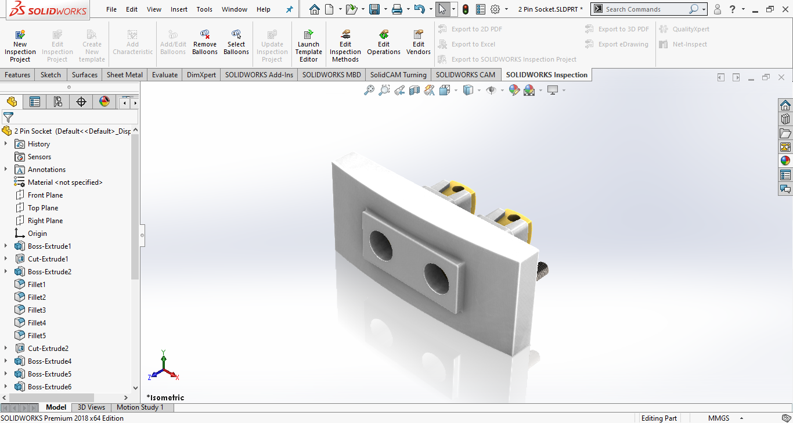
Task: Click the Open file folder icon
Action: pyautogui.click(x=351, y=9)
